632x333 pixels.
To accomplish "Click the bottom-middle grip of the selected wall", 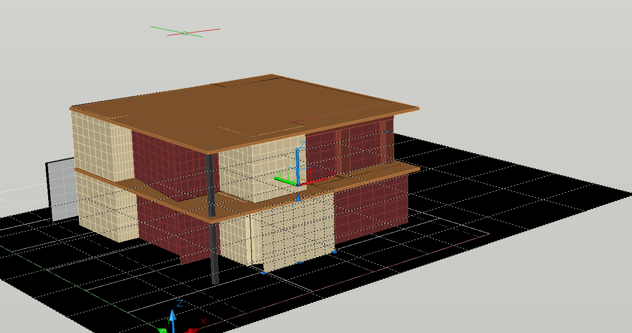I will 300,262.
